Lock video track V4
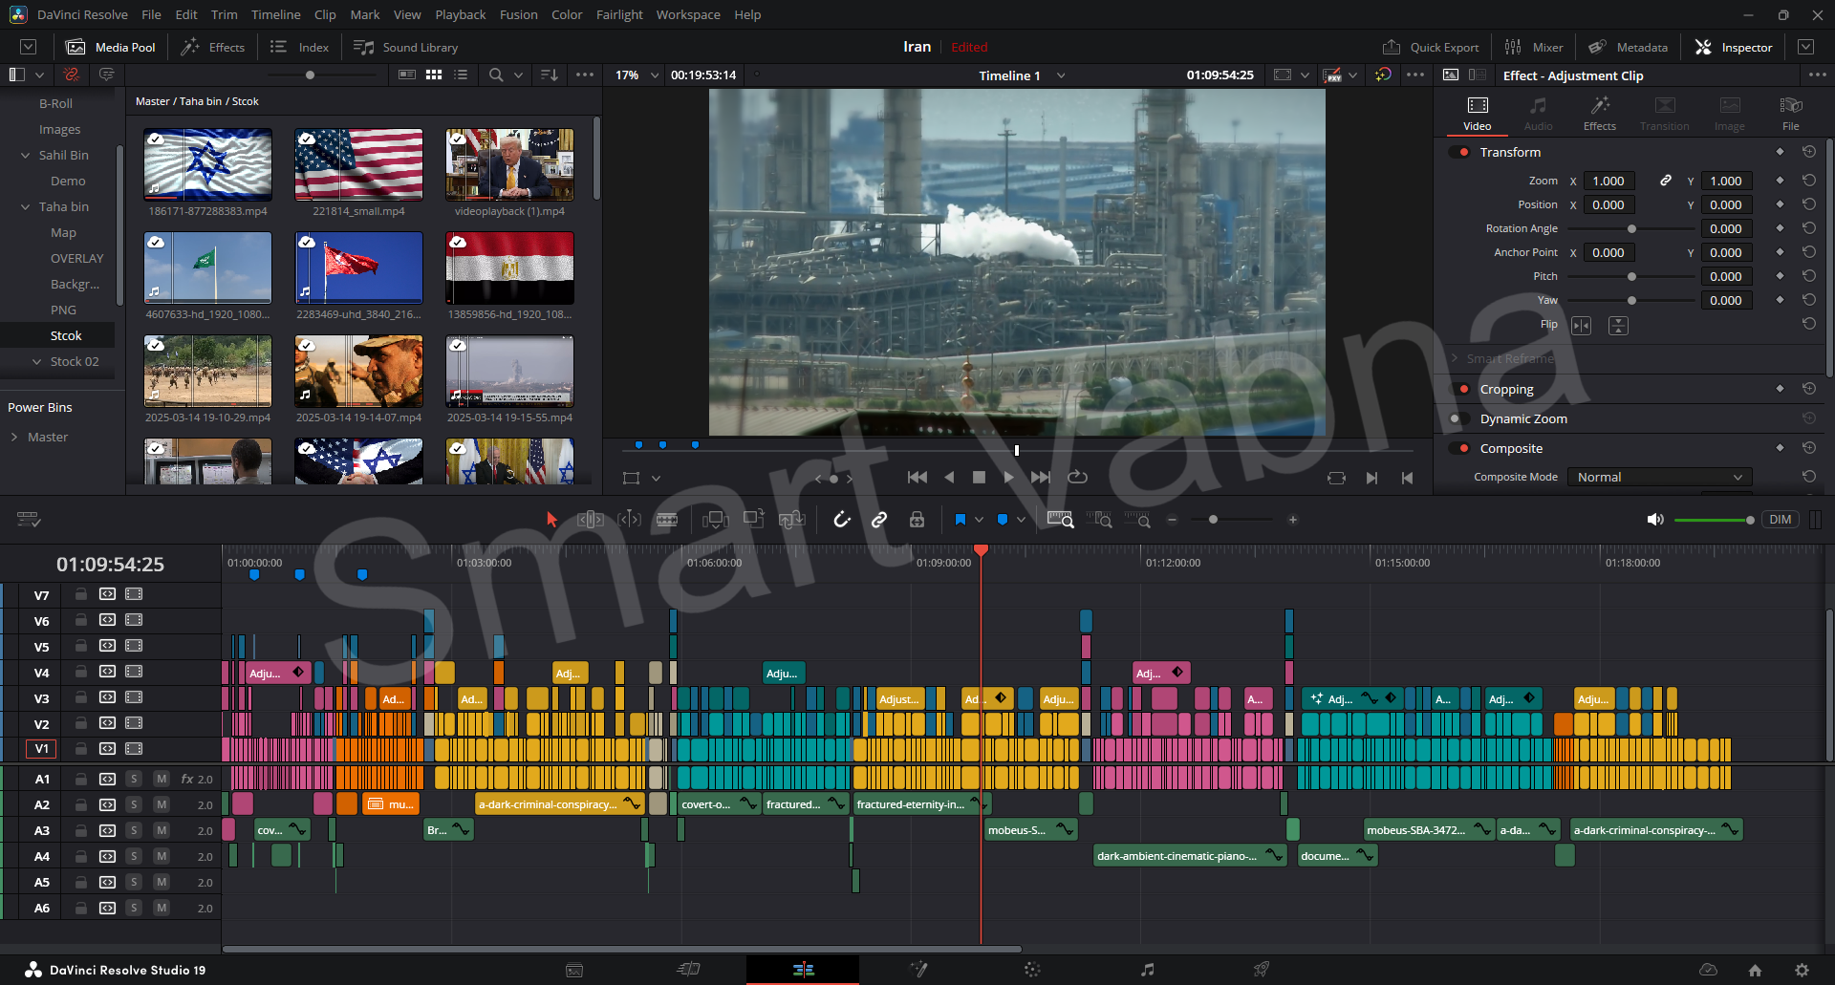The height and width of the screenshot is (985, 1835). [81, 672]
